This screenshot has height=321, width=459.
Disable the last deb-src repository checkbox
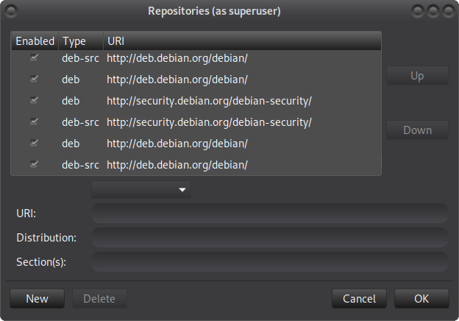click(34, 164)
